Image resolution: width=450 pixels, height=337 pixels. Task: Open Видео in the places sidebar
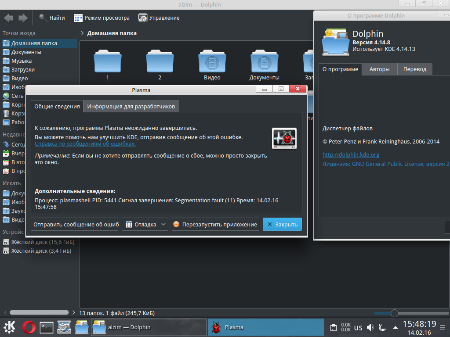pos(39,78)
